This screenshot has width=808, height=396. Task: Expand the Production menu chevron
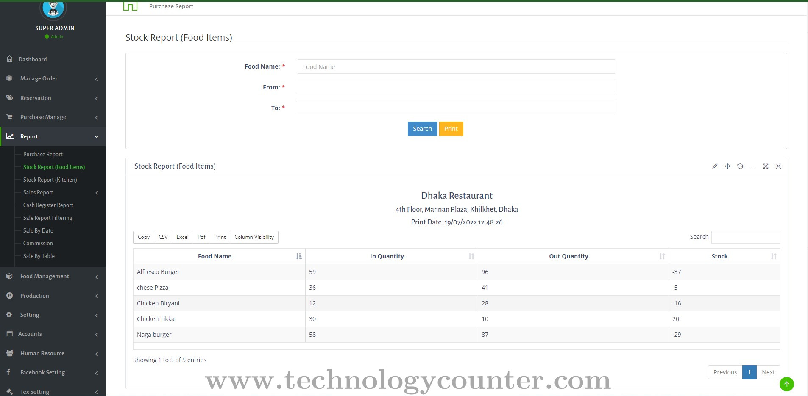[96, 296]
